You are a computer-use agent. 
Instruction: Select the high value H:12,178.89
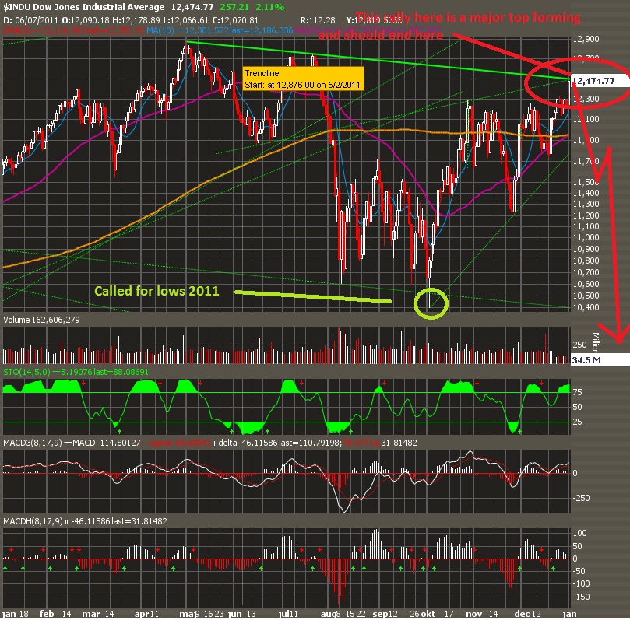click(136, 20)
